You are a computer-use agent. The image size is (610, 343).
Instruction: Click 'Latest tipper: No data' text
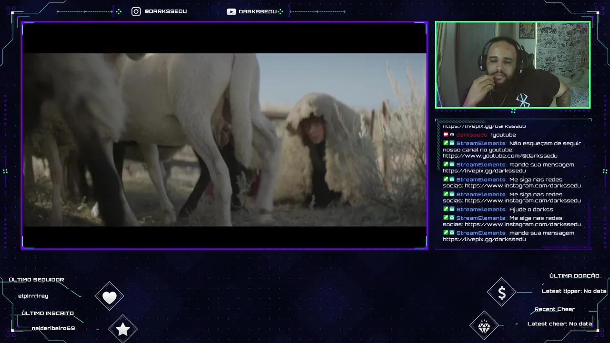point(574,291)
